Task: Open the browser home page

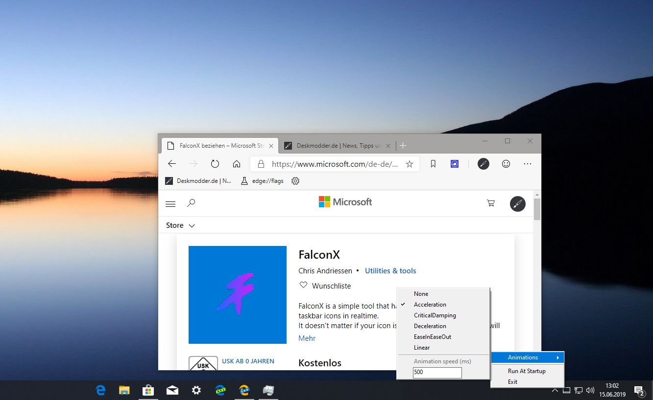Action: click(x=237, y=164)
